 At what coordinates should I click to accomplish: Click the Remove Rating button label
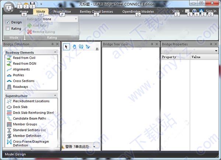coord(44,32)
